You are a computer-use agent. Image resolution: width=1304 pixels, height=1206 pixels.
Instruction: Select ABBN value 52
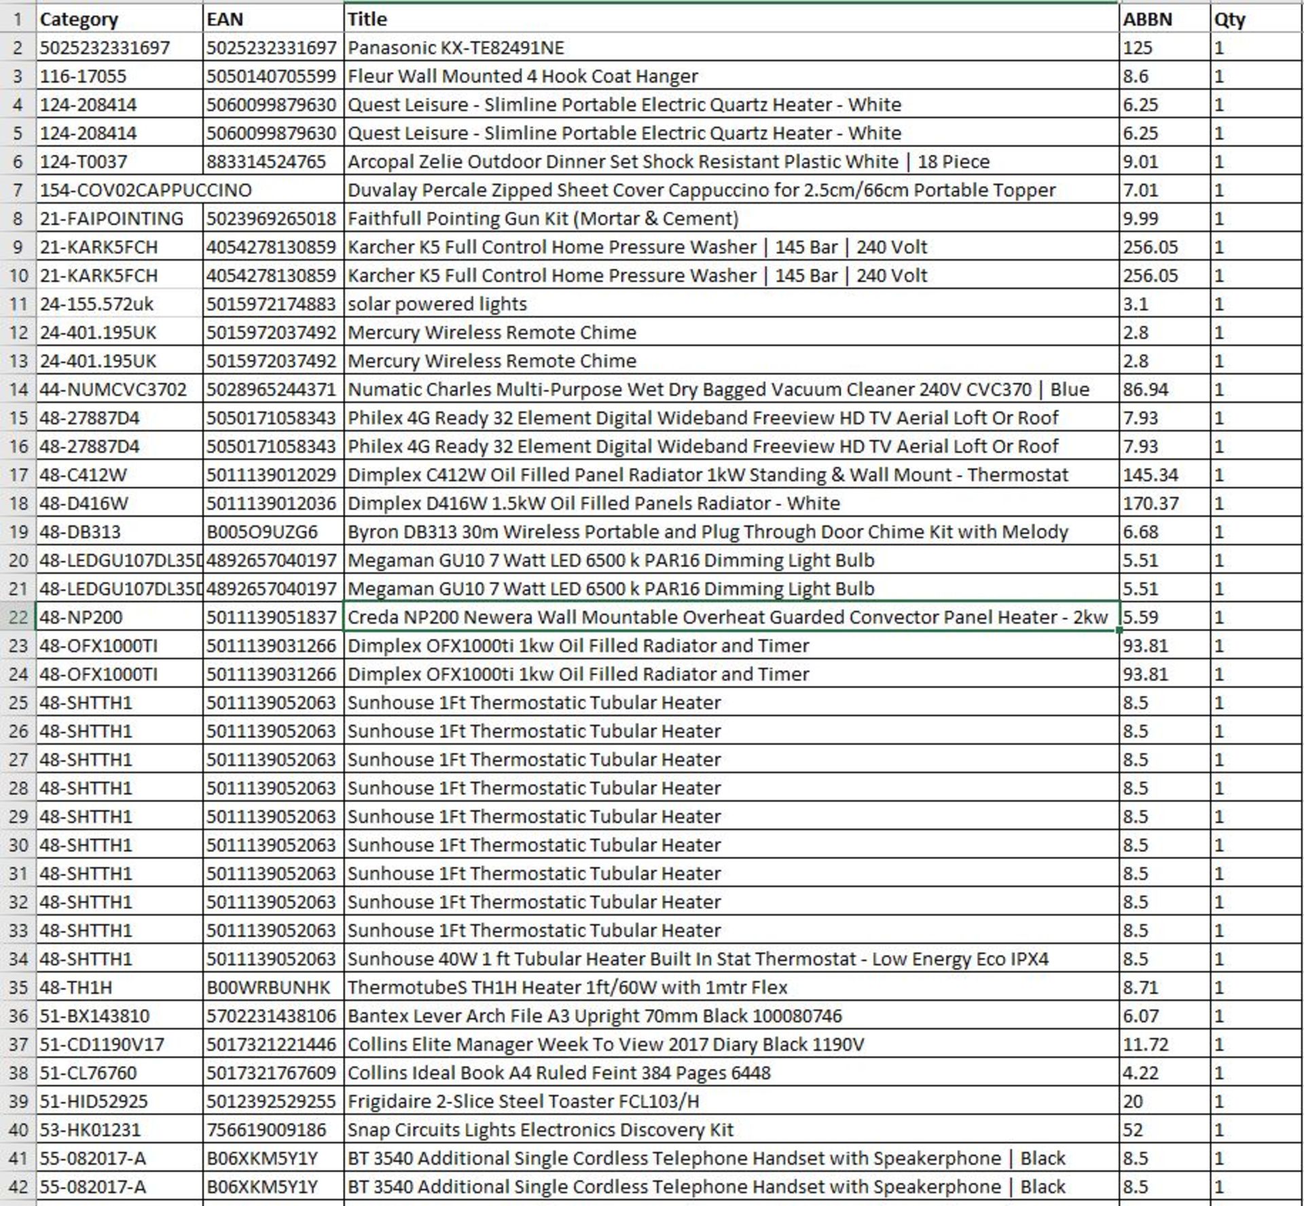point(1165,1130)
